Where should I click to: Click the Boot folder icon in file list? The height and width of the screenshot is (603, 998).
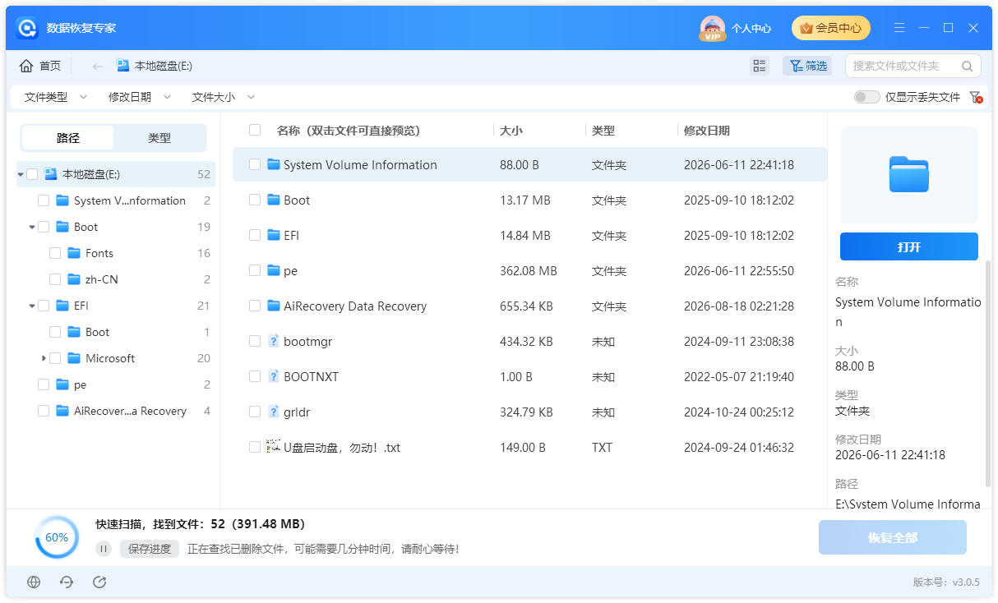274,200
